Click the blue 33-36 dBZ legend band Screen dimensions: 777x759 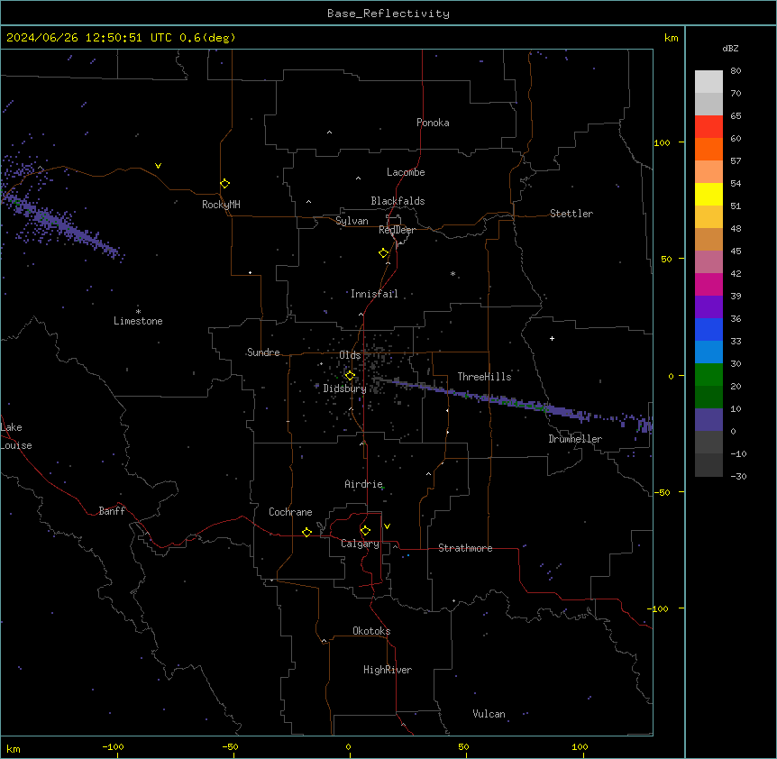(708, 330)
